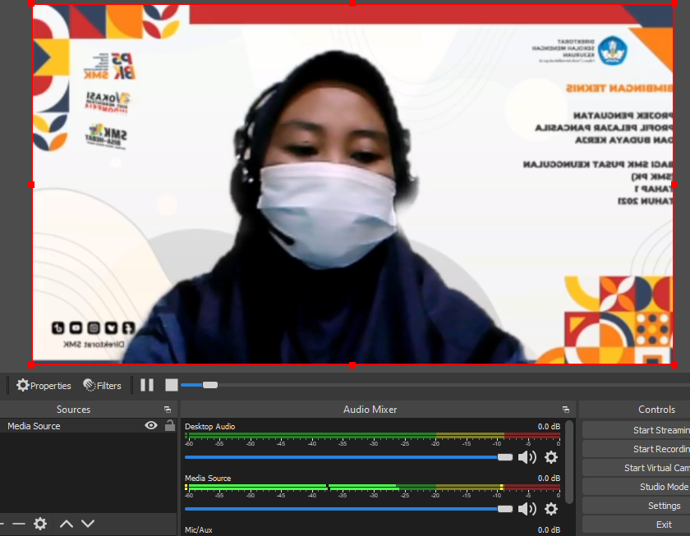Mute the Media Source audio speaker icon
This screenshot has width=690, height=536.
point(527,509)
